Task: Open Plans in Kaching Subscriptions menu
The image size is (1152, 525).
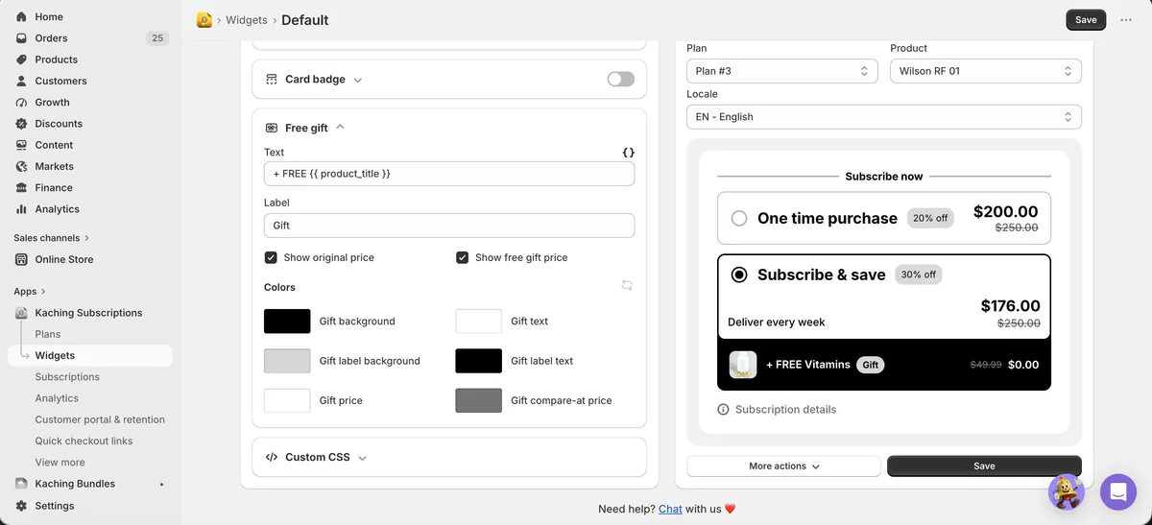Action: [48, 334]
